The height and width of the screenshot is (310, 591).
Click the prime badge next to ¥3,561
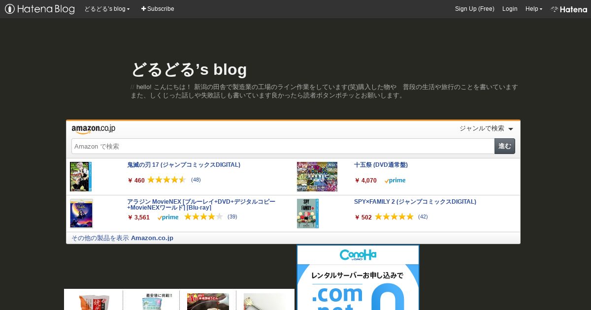tap(168, 217)
